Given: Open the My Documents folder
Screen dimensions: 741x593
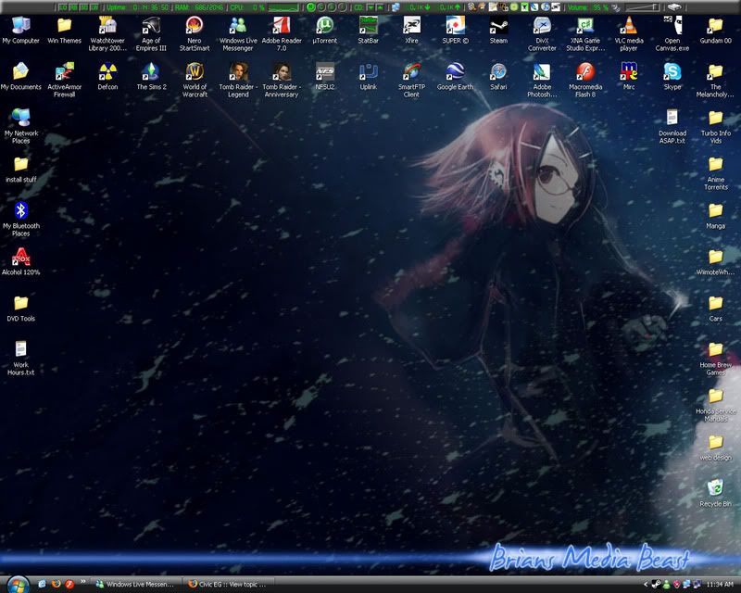Looking at the screenshot, I should click(20, 77).
